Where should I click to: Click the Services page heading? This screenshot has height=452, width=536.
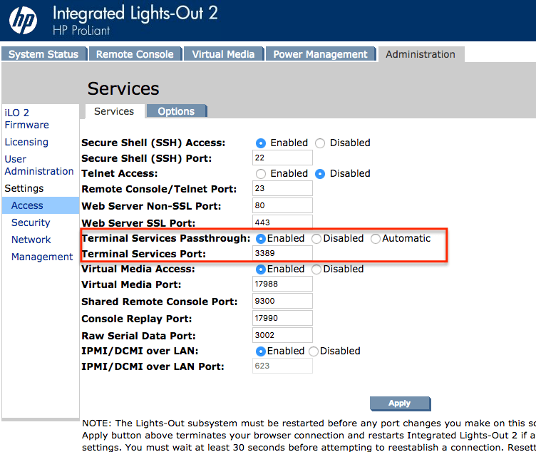coord(123,88)
